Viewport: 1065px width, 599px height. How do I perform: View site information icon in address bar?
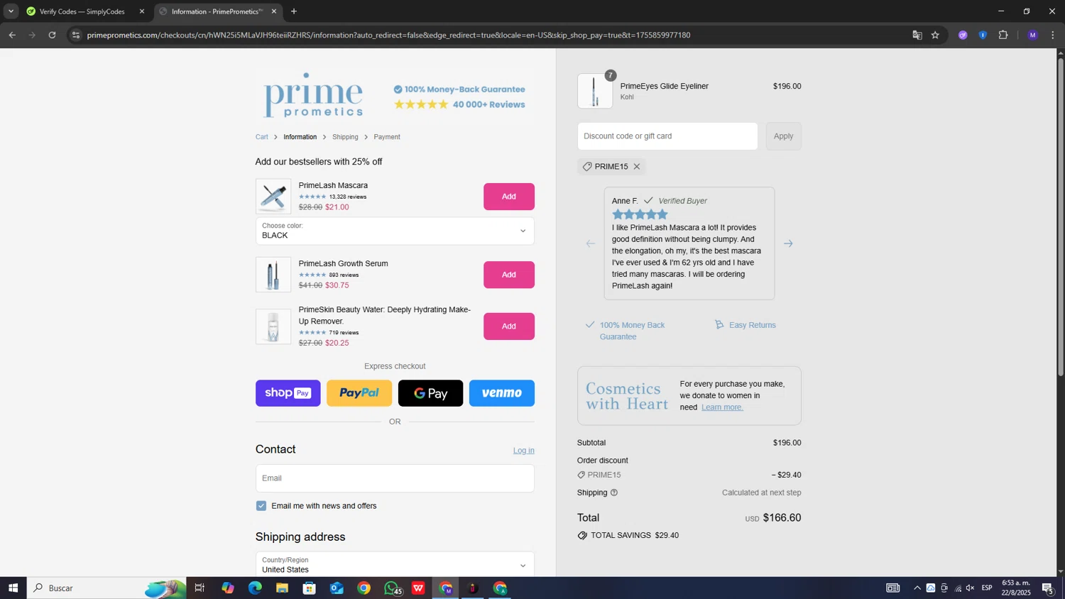[76, 35]
